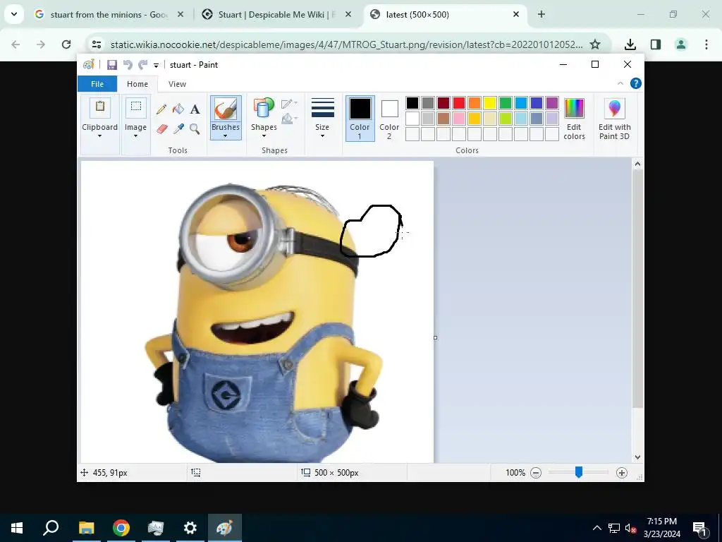This screenshot has width=722, height=542.
Task: Click the Paint vertical scrollbar down arrow
Action: click(x=637, y=457)
